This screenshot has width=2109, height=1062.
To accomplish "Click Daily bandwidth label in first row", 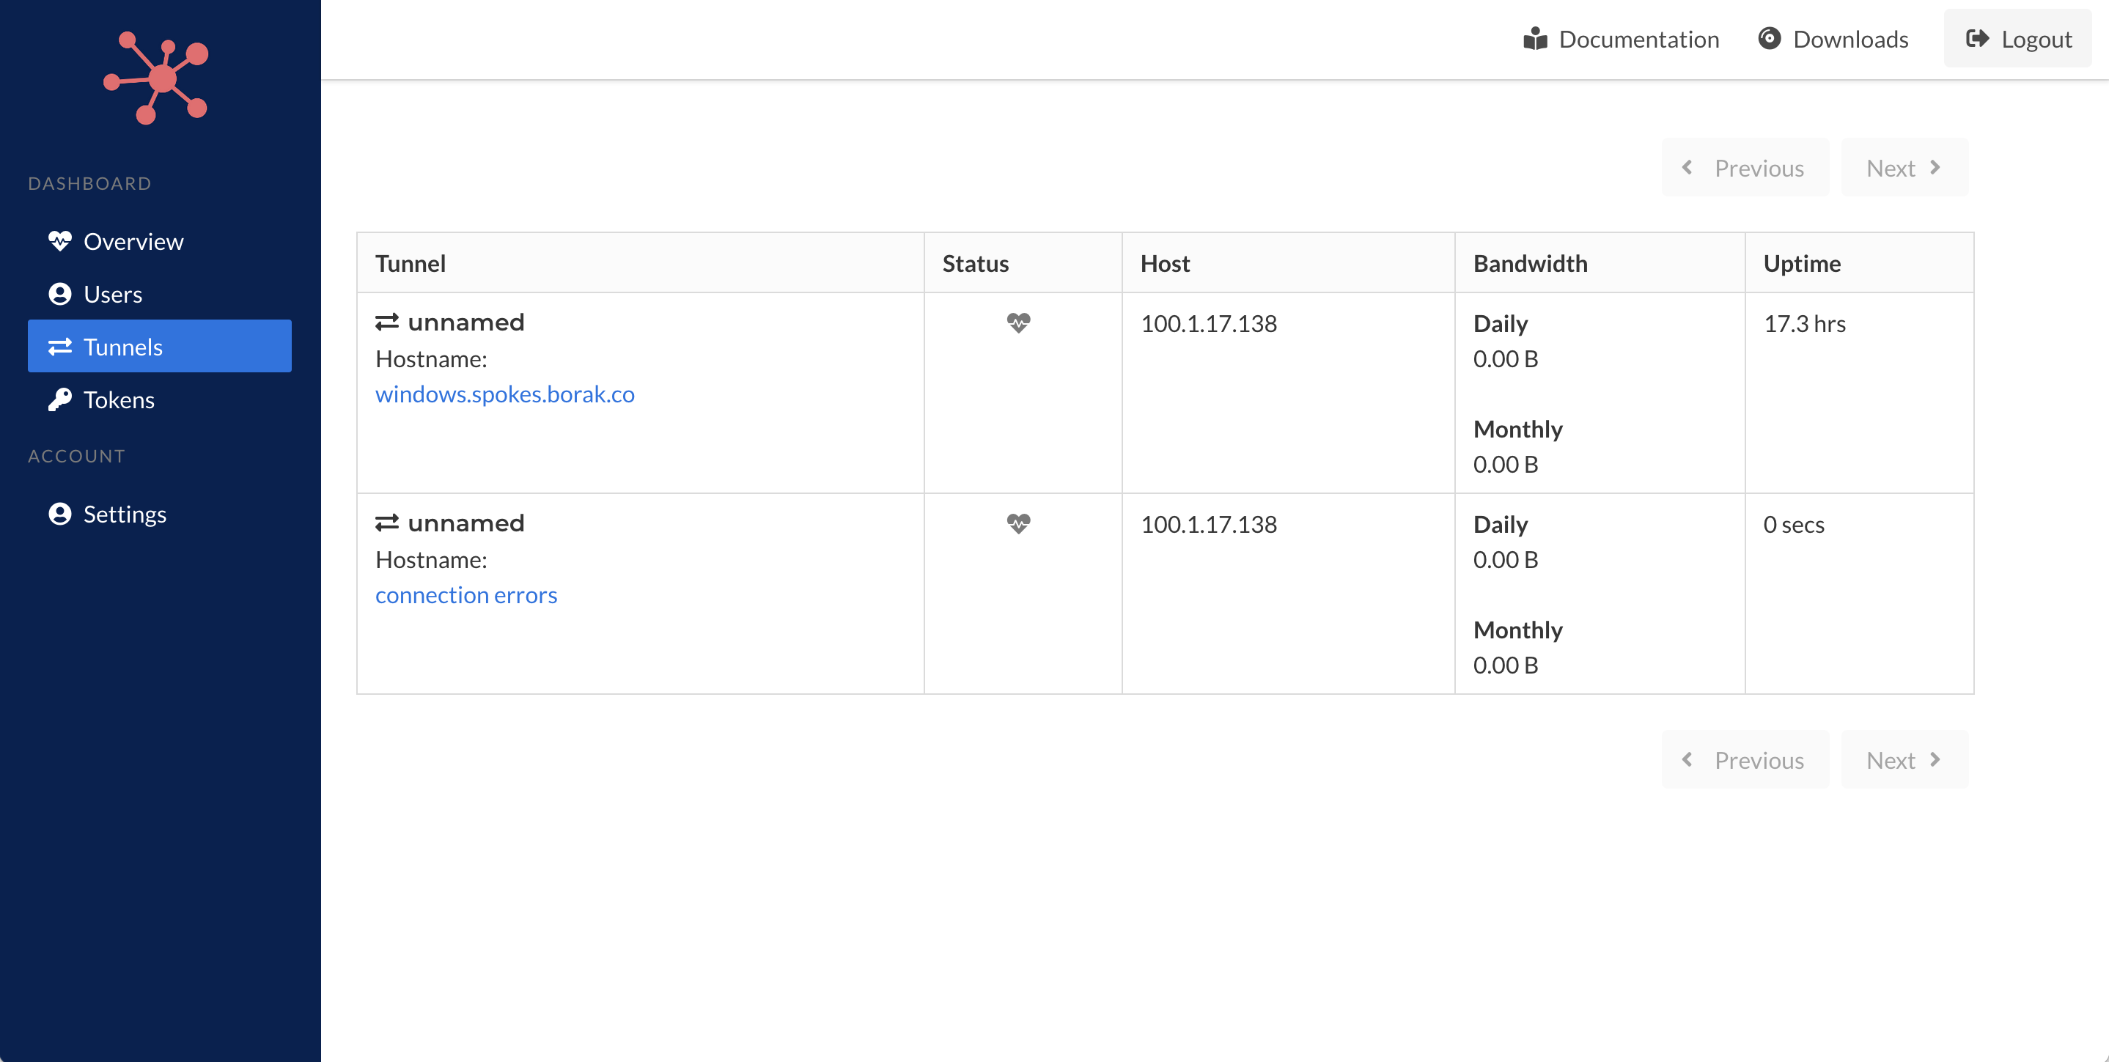I will (1500, 323).
